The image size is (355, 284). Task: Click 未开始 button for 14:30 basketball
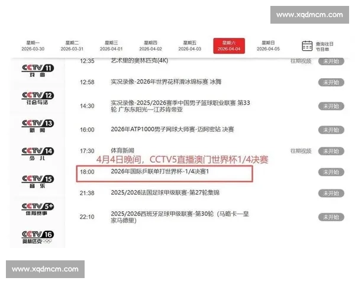pyautogui.click(x=331, y=106)
